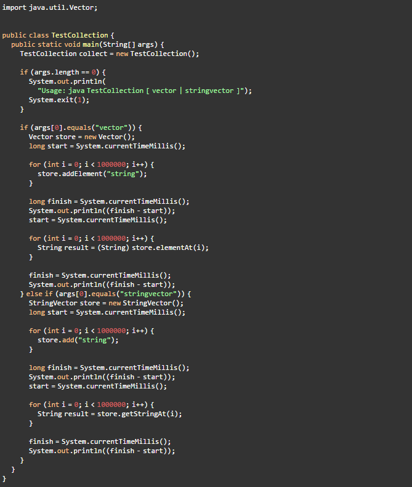Select the 'public class TestCollection {' declaration
The height and width of the screenshot is (487, 412).
coord(58,35)
